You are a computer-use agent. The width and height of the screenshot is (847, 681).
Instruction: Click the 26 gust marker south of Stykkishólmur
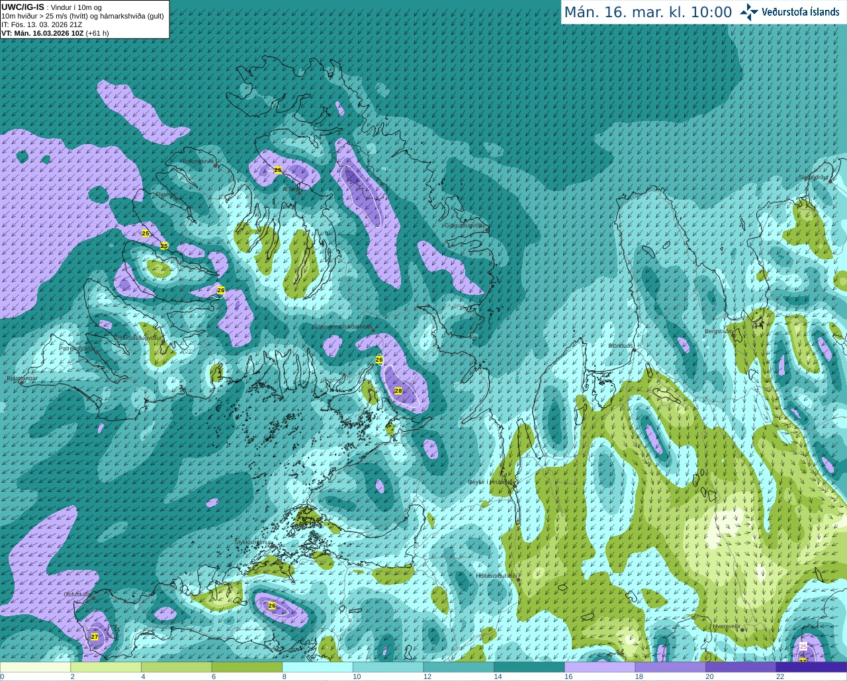[x=271, y=605]
